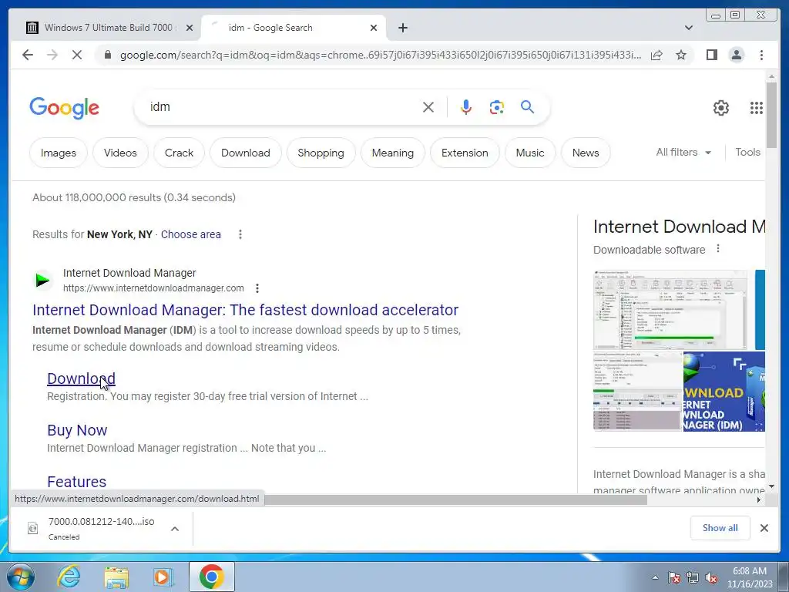Open the IDM download progress thumbnail
The width and height of the screenshot is (789, 592).
(637, 392)
